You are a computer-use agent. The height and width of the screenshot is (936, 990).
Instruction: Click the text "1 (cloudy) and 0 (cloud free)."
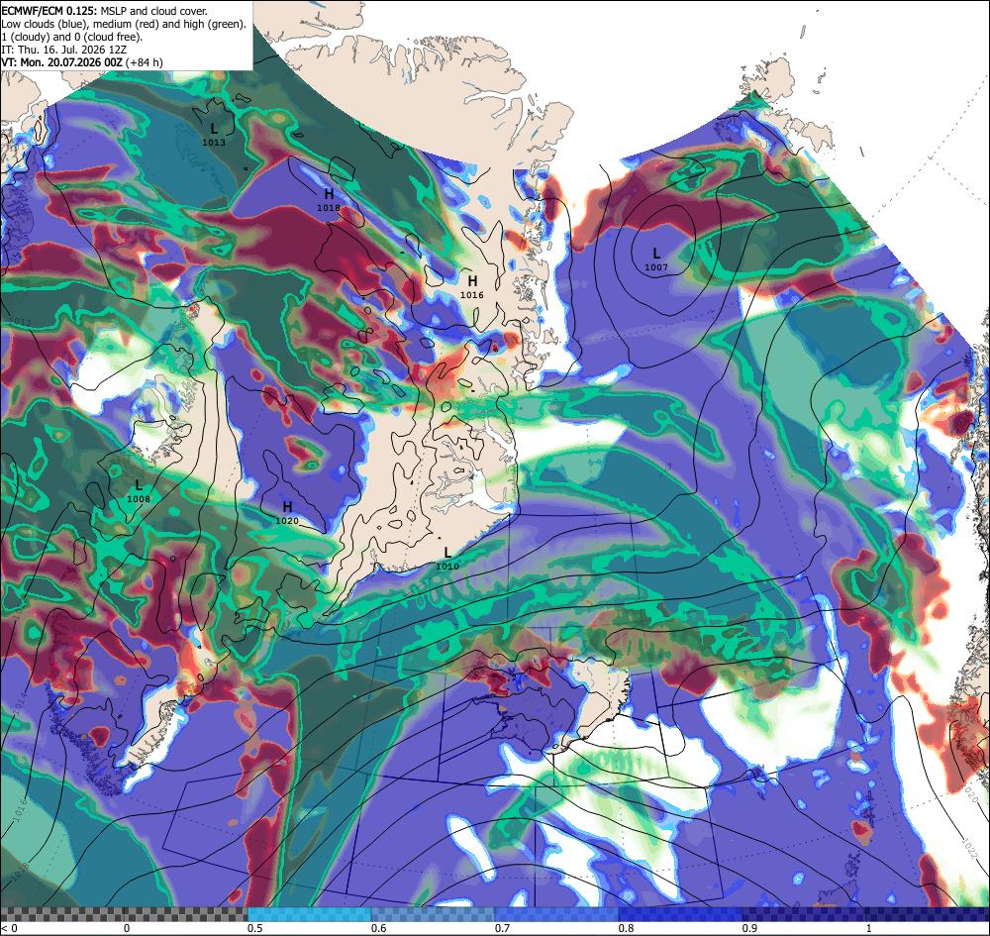[x=72, y=37]
